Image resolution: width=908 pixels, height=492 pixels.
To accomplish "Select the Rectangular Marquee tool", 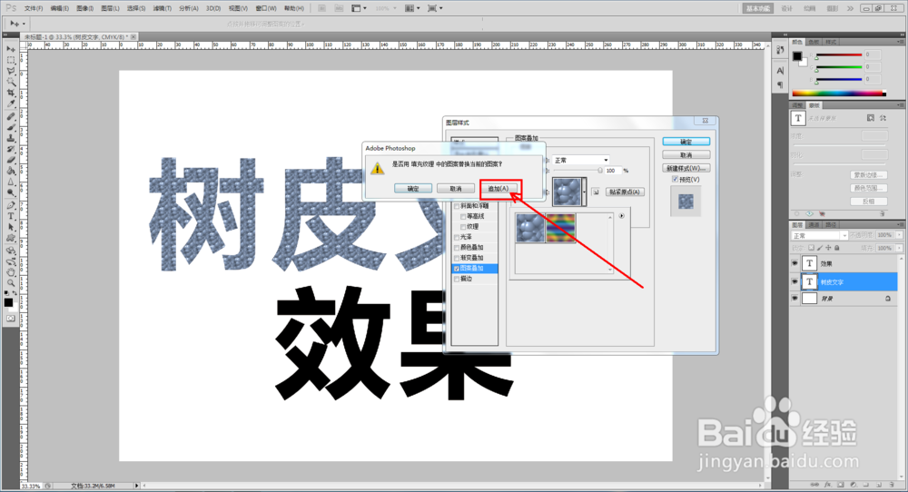I will [10, 60].
